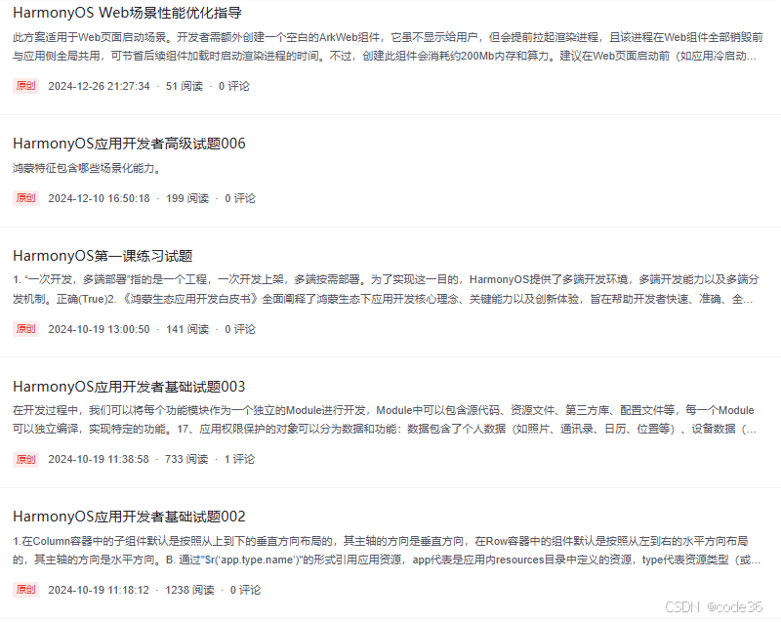Click the 199 阅读 count

pos(187,198)
